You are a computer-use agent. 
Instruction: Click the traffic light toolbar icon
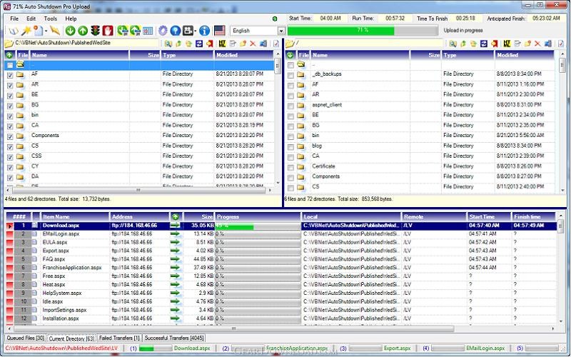pos(96,31)
